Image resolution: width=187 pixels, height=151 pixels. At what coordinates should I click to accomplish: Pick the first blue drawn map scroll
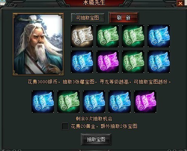pyautogui.click(x=43, y=102)
